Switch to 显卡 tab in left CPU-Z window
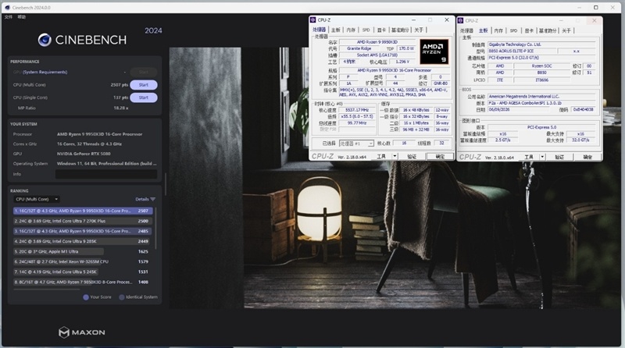This screenshot has width=625, height=348. pos(381,30)
